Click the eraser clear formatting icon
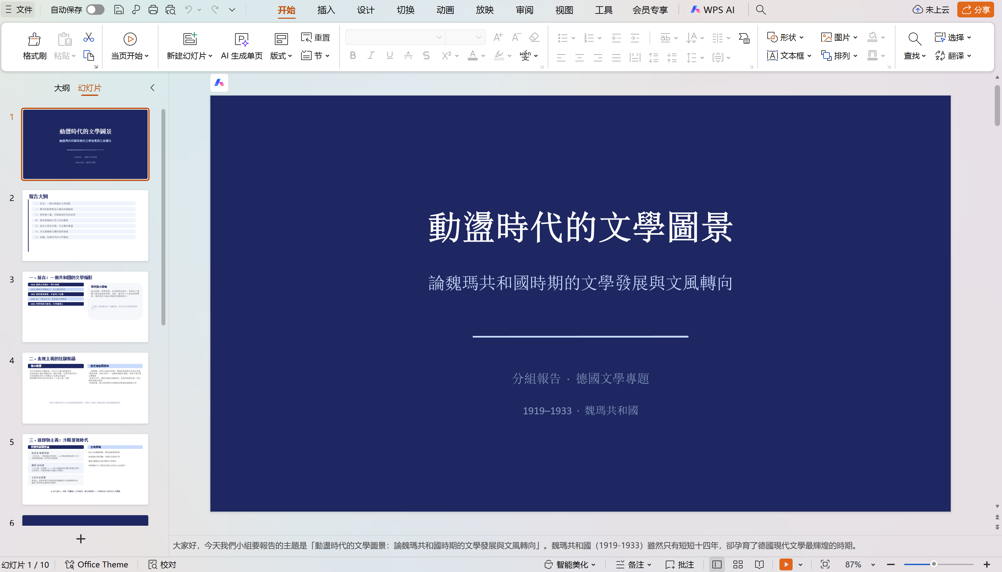1002x572 pixels. click(534, 37)
